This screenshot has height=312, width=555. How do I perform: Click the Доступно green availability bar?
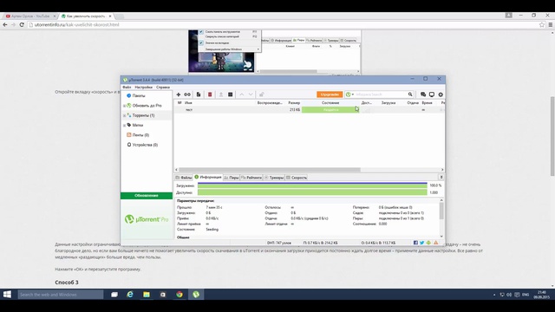click(x=312, y=192)
